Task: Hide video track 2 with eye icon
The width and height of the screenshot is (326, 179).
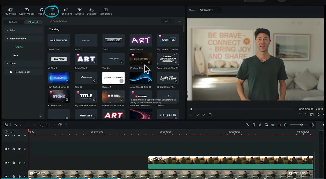Action: (25, 163)
